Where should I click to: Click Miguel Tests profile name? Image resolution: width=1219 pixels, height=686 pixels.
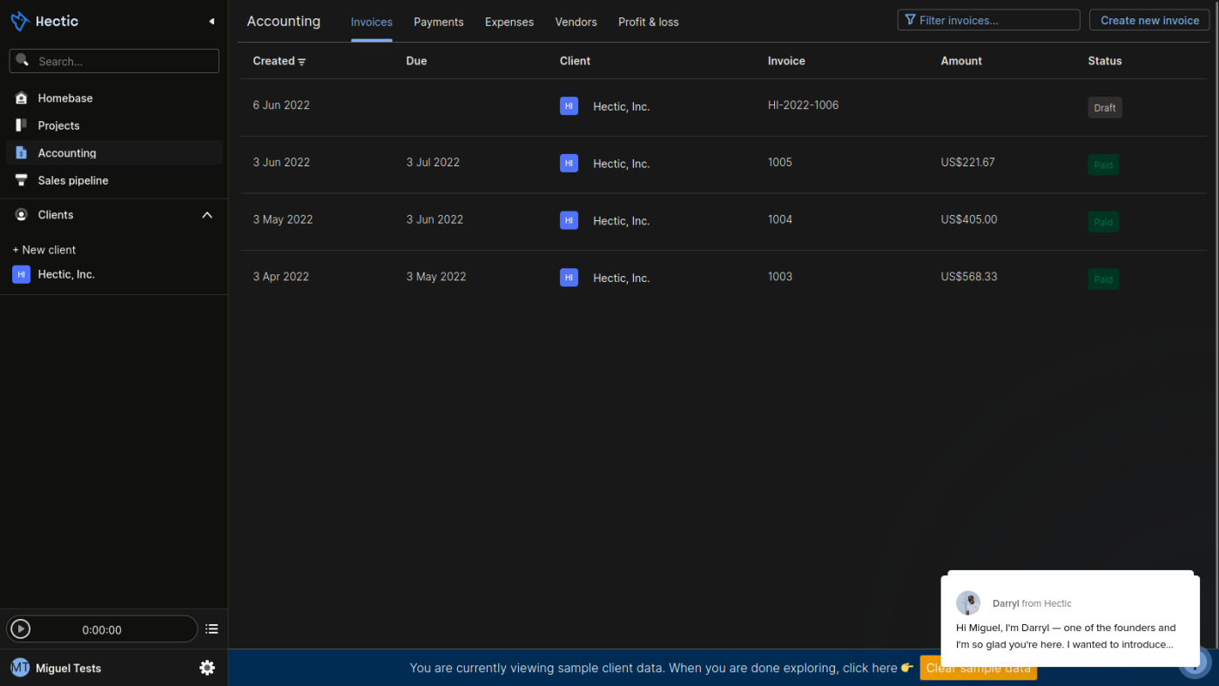pos(69,669)
